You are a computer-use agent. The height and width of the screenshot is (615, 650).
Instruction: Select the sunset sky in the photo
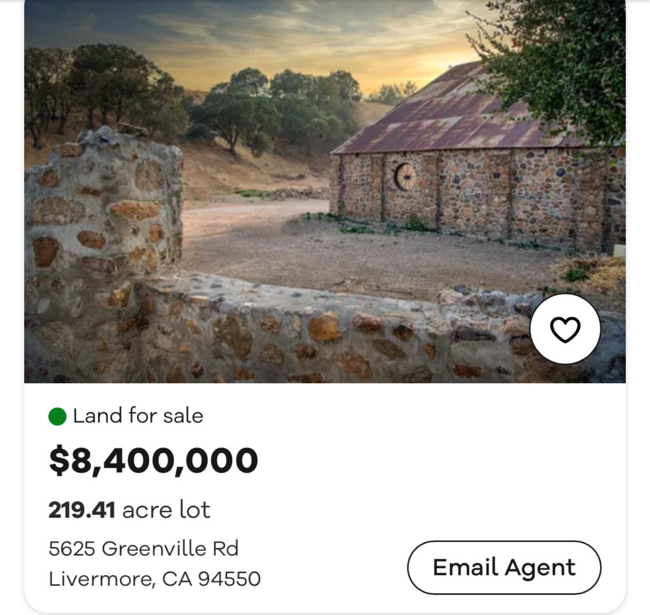[x=286, y=38]
